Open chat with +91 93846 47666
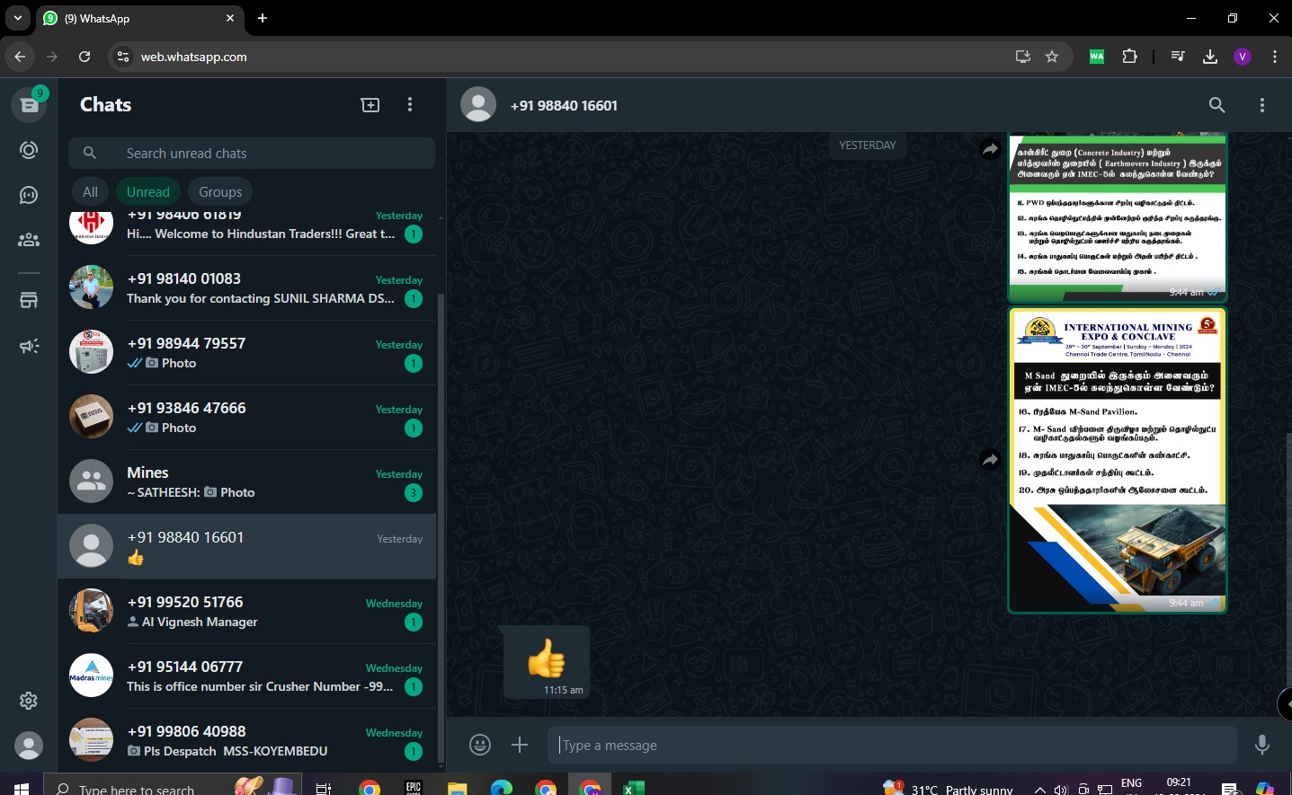This screenshot has width=1292, height=795. tap(247, 418)
